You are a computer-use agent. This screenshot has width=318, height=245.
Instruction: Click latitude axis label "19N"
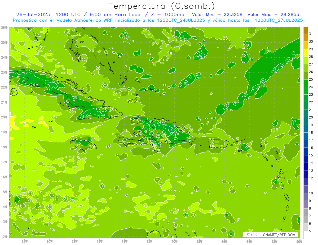(4, 132)
